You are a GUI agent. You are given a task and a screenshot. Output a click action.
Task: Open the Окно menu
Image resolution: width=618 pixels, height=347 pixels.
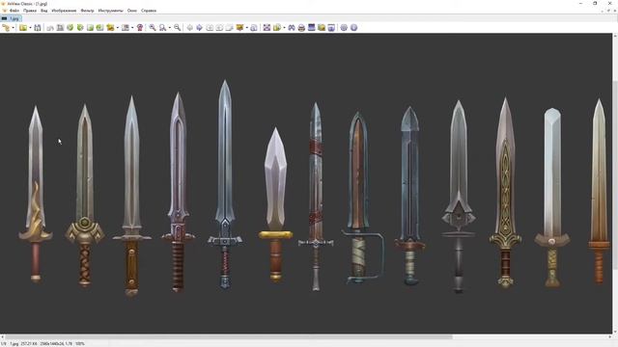[x=131, y=11]
